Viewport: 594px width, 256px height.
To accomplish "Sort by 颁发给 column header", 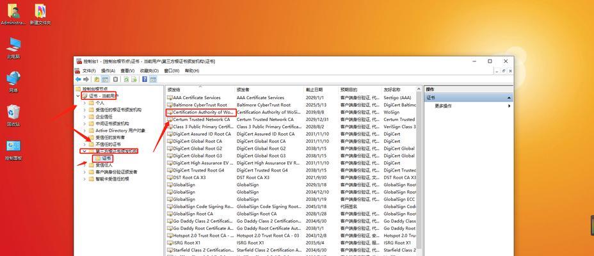I will pyautogui.click(x=200, y=90).
